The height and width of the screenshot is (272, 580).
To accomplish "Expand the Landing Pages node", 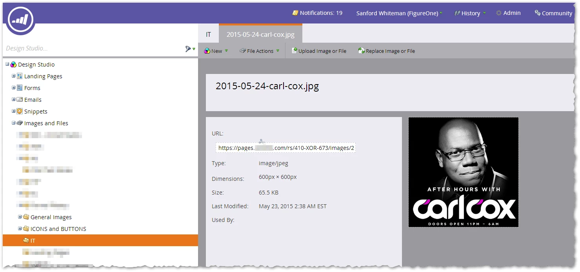I will point(13,76).
